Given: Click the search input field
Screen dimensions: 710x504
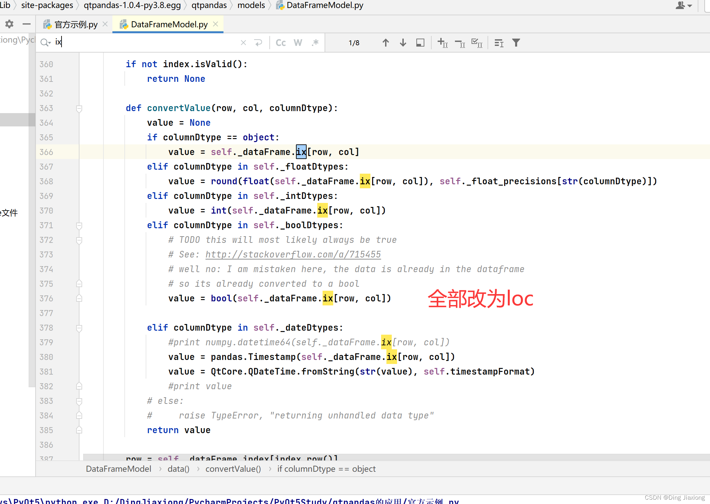Looking at the screenshot, I should click(x=146, y=42).
